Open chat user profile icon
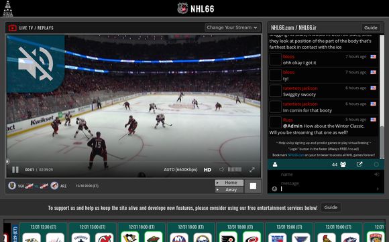 pyautogui.click(x=275, y=164)
